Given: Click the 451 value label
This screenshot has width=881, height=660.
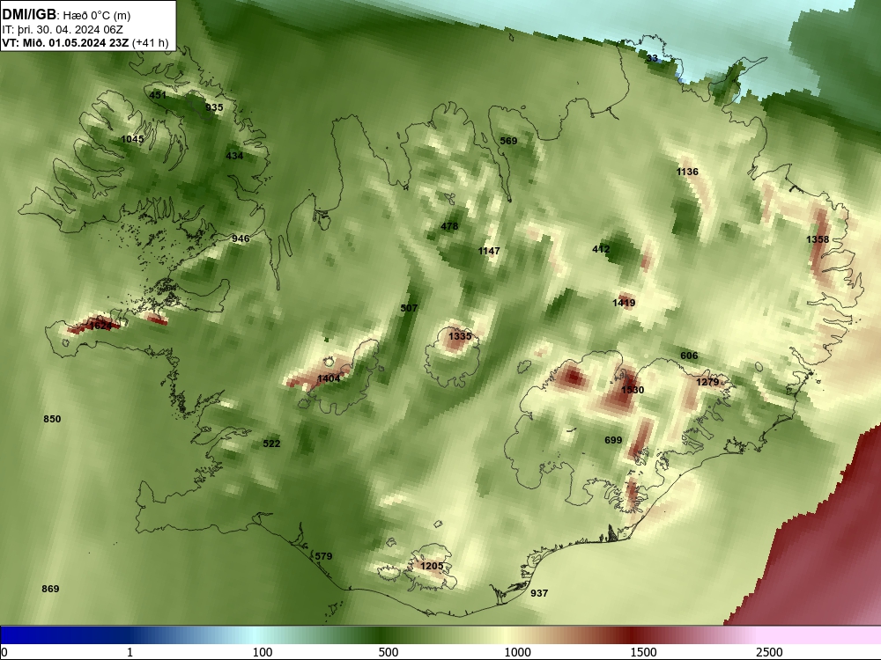Looking at the screenshot, I should (x=158, y=95).
